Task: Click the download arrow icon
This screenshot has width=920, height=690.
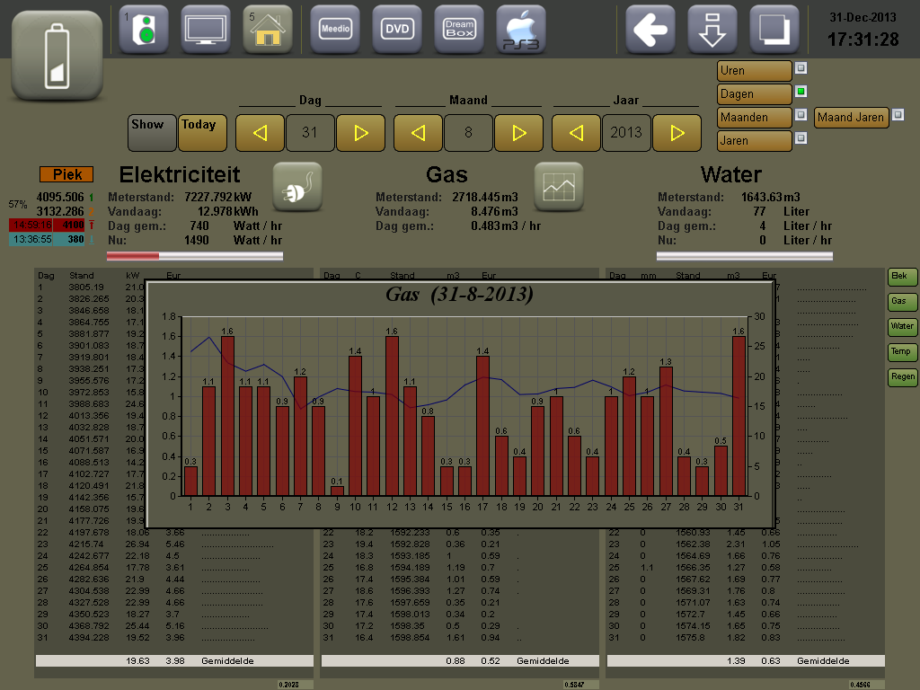Action: point(712,29)
